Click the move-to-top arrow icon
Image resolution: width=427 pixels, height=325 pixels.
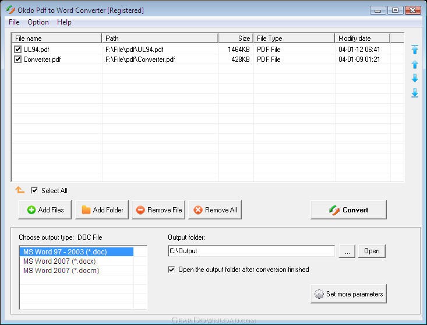tap(415, 50)
